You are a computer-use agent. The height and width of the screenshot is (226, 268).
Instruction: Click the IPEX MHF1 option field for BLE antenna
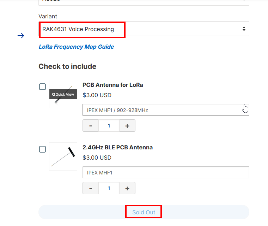coord(166,172)
